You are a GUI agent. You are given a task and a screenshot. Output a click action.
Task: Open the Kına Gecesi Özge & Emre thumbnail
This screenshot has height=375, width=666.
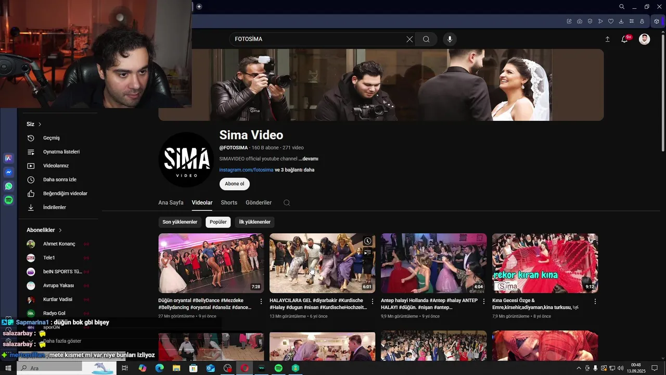coord(545,263)
